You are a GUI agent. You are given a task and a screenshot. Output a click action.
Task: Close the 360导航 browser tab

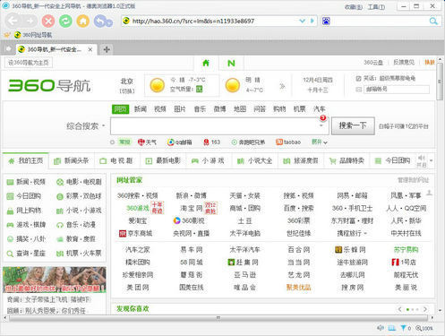(90, 49)
